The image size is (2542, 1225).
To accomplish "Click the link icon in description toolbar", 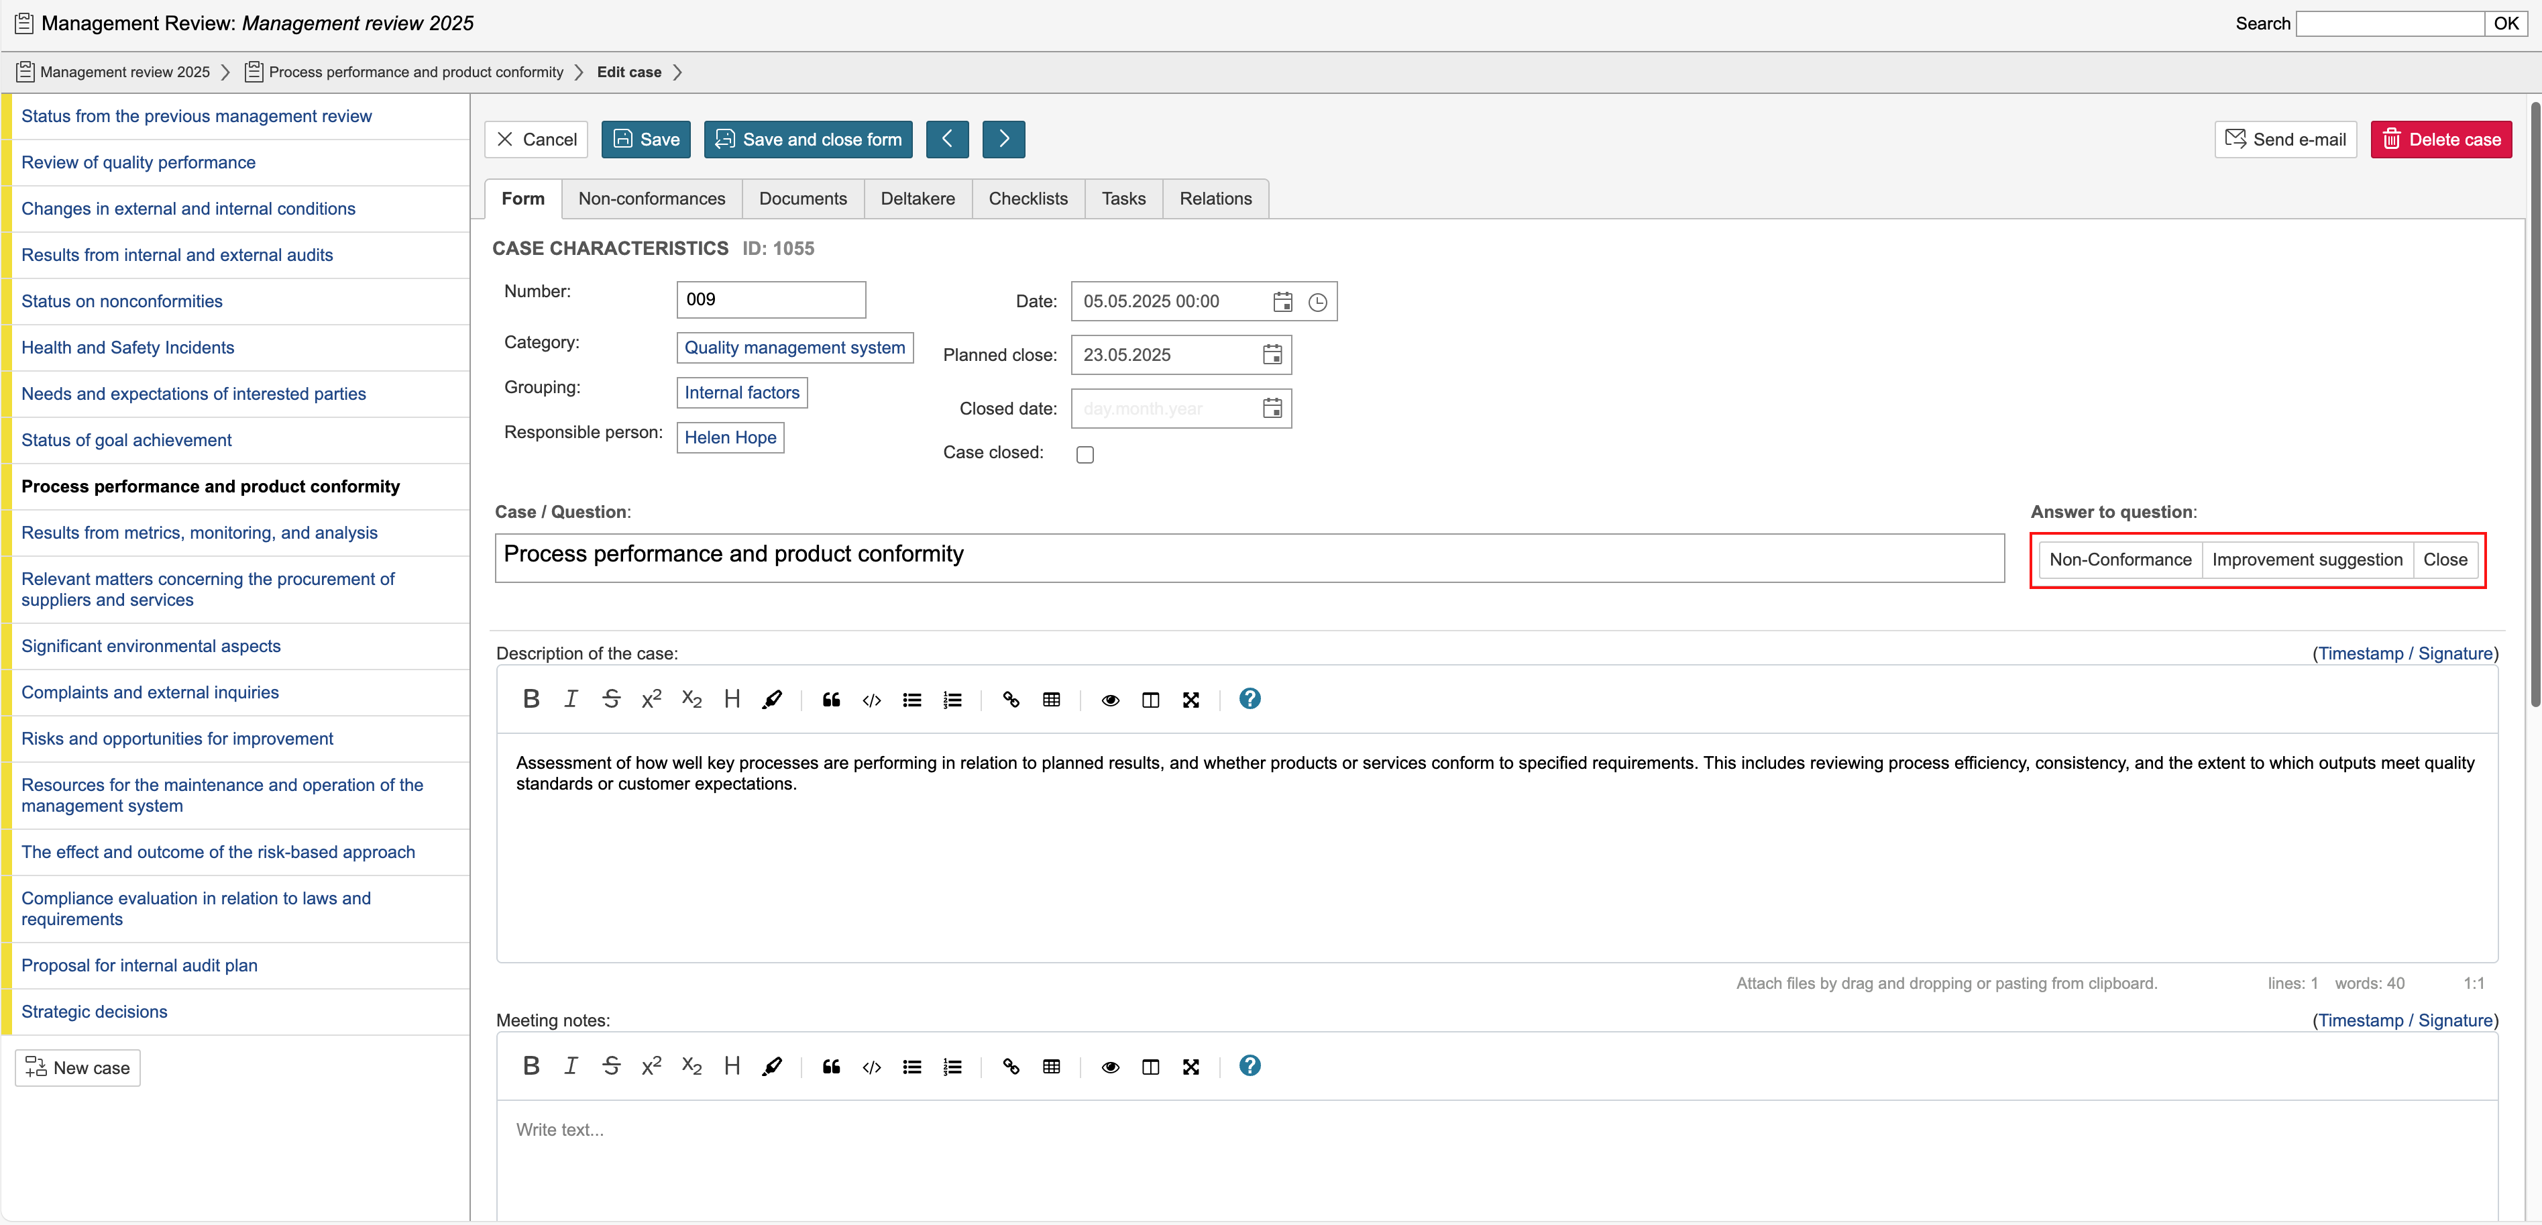I will coord(1011,700).
